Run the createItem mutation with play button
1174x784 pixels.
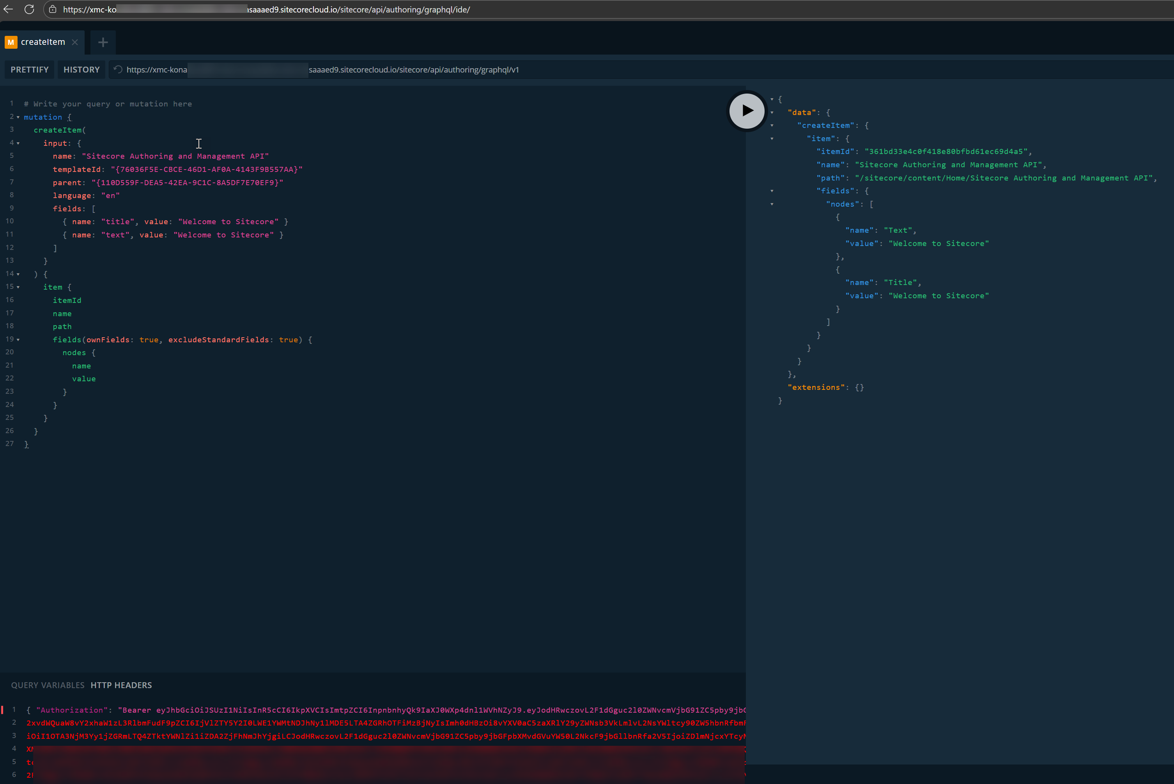click(x=747, y=110)
